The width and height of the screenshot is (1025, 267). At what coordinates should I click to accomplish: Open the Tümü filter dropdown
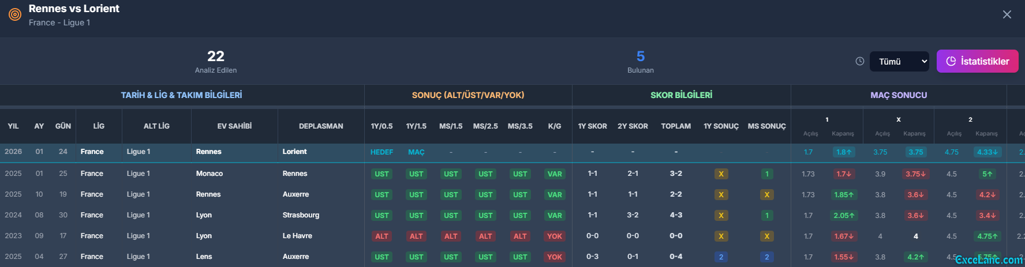point(899,61)
